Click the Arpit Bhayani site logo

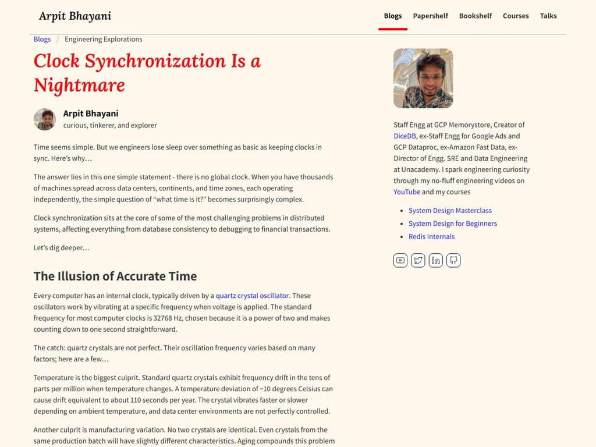tap(75, 16)
